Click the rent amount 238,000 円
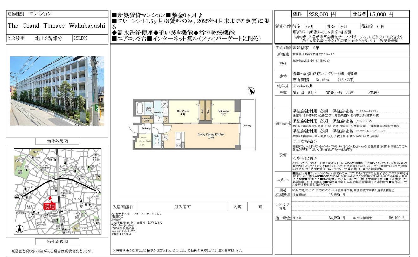The width and height of the screenshot is (418, 257). 322,14
